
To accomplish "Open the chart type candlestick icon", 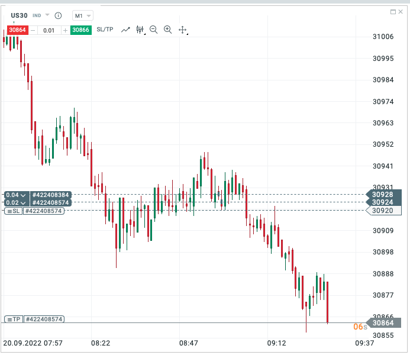I will tap(140, 30).
